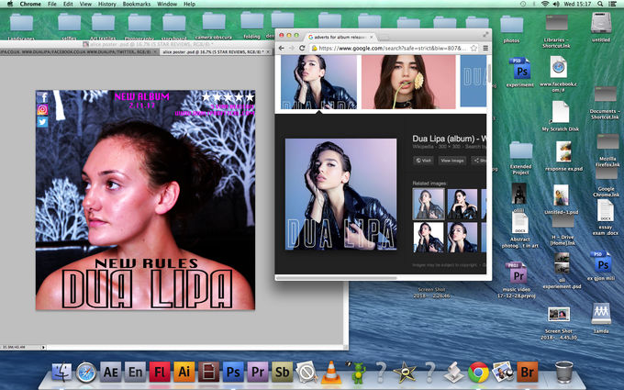Select the Extended Project desktop folder
The width and height of the screenshot is (624, 390).
click(x=520, y=158)
